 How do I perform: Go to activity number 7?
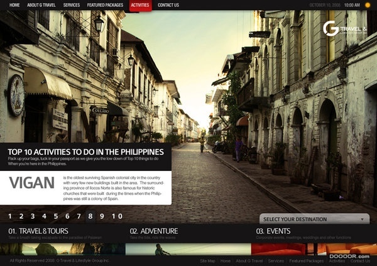79,216
